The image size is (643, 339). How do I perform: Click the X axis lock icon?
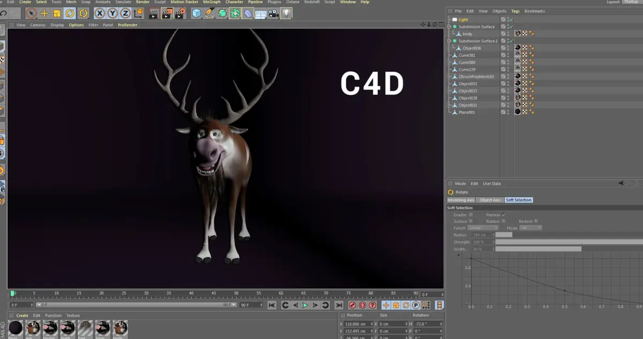pyautogui.click(x=100, y=13)
